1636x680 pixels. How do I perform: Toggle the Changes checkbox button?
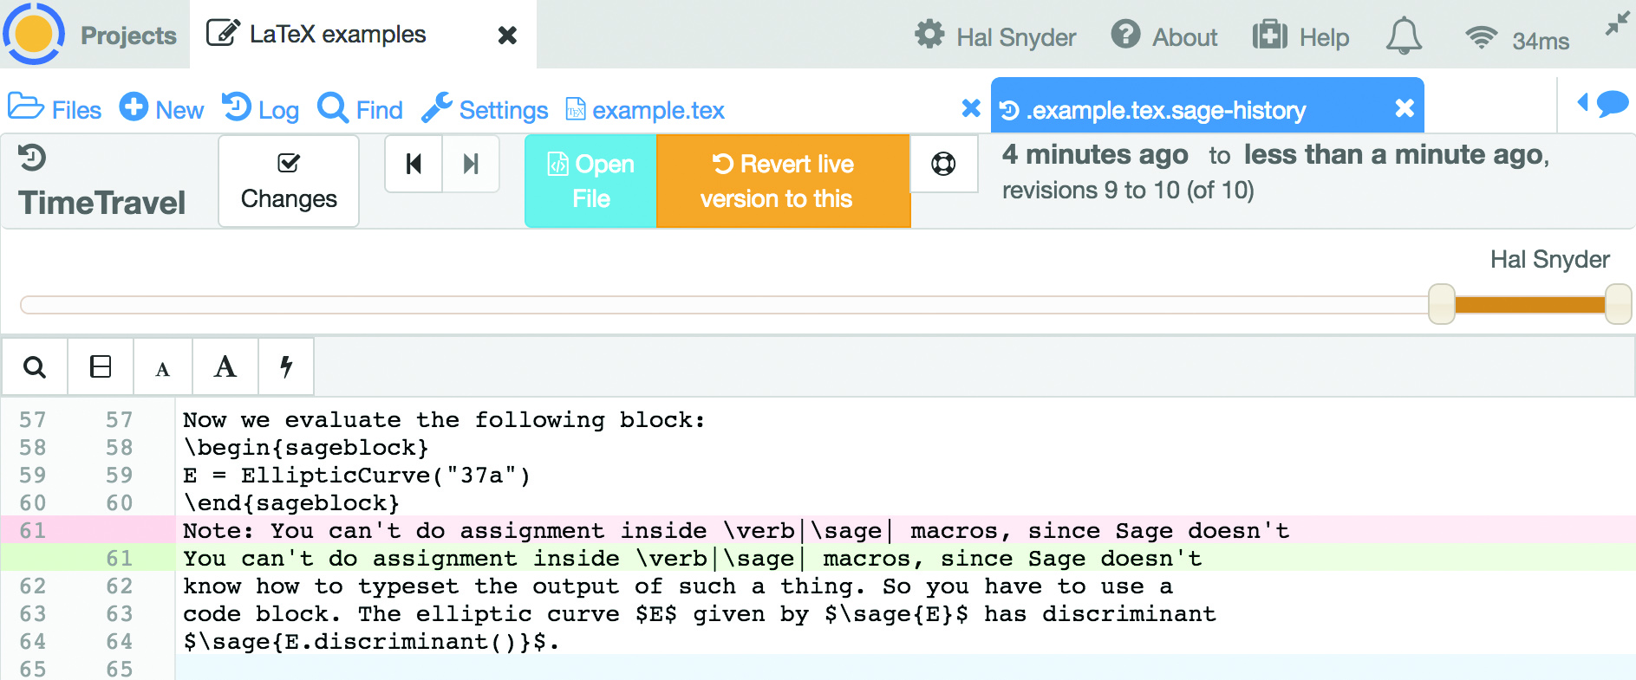pyautogui.click(x=289, y=181)
